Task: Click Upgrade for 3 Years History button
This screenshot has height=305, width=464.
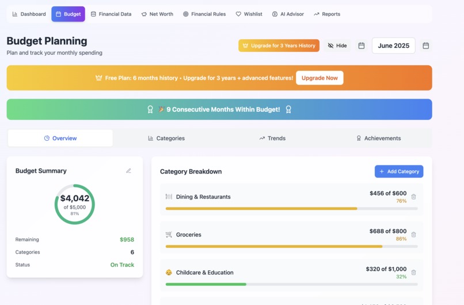Action: [x=279, y=46]
